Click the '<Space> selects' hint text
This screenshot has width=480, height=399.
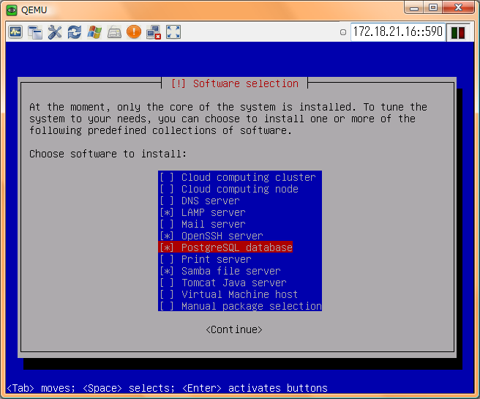tap(129, 388)
